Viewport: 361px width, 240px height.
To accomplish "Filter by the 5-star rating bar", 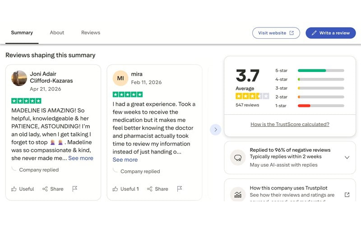I will [x=321, y=71].
